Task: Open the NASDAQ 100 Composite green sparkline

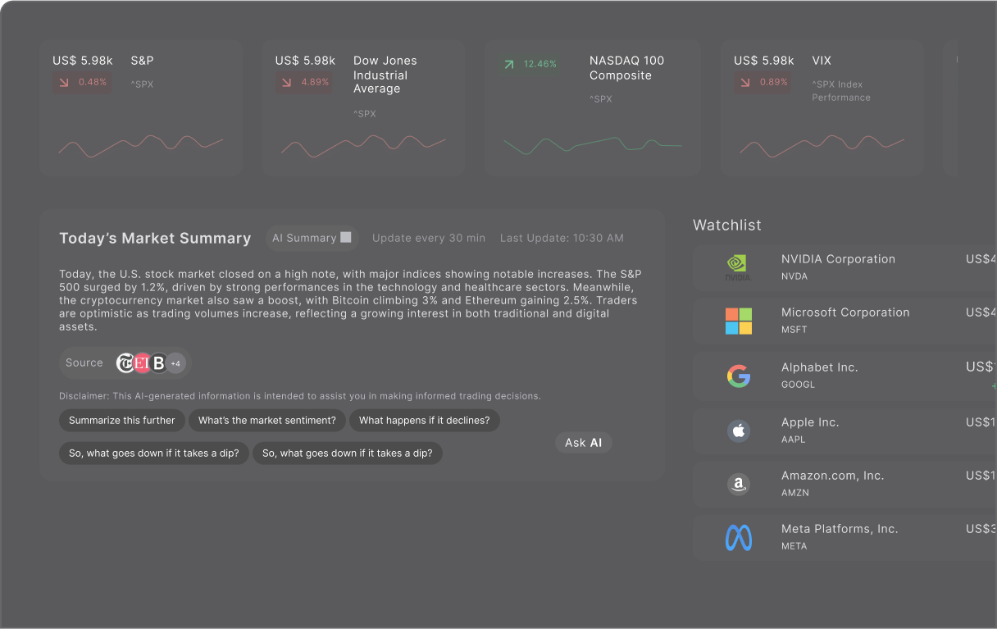Action: pos(592,145)
